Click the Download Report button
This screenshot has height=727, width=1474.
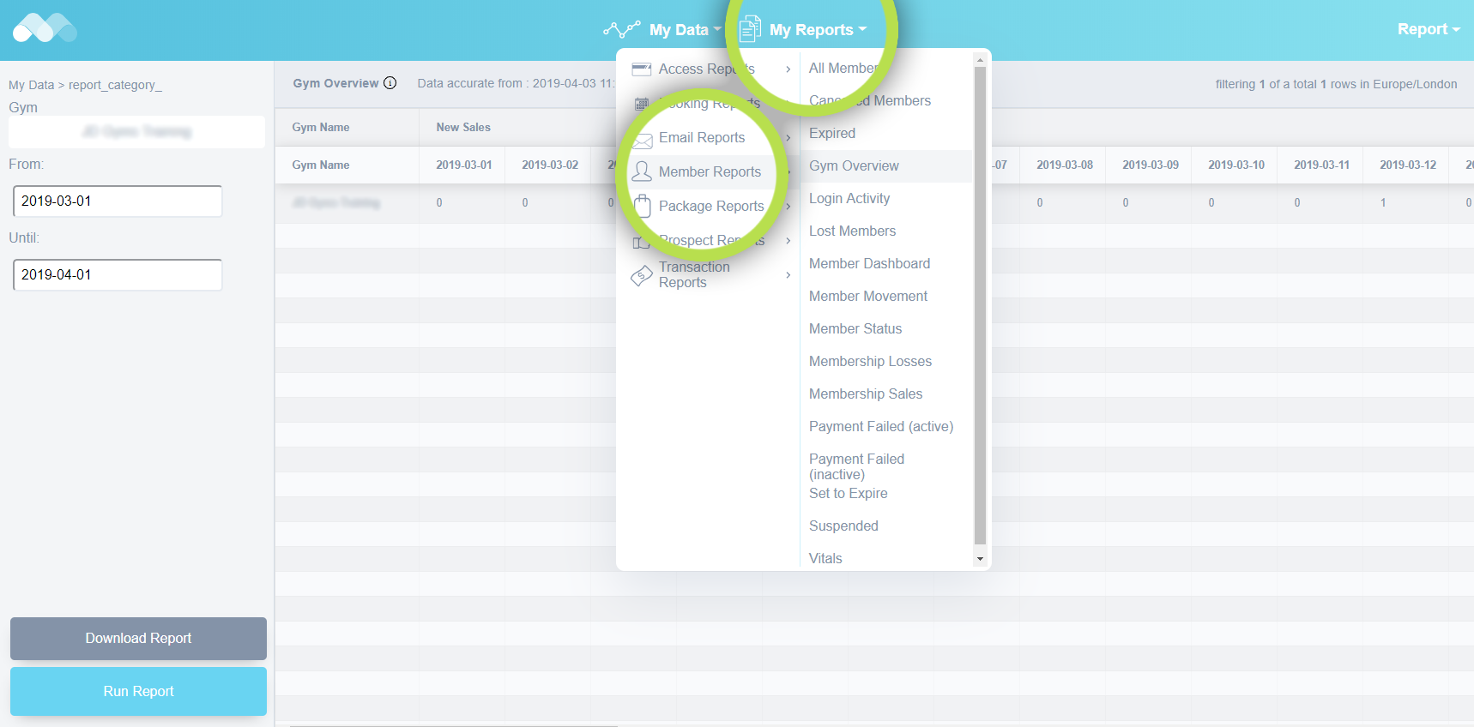(138, 639)
